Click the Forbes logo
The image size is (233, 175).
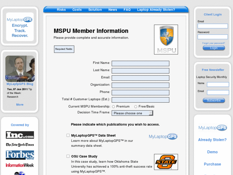(x=20, y=155)
